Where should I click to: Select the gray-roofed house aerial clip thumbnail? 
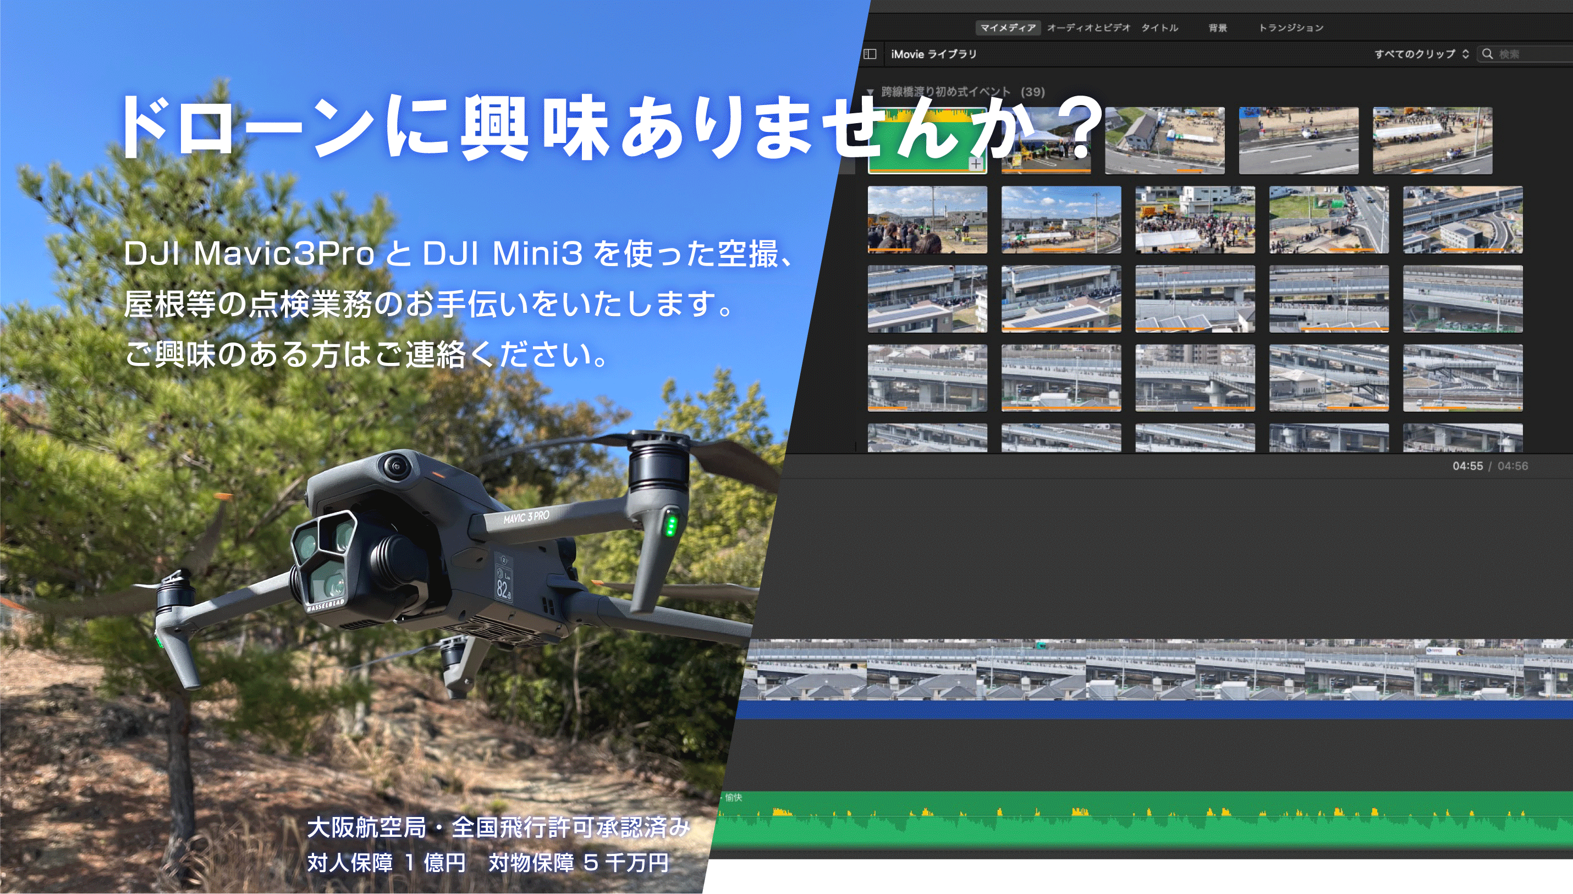coord(1164,141)
